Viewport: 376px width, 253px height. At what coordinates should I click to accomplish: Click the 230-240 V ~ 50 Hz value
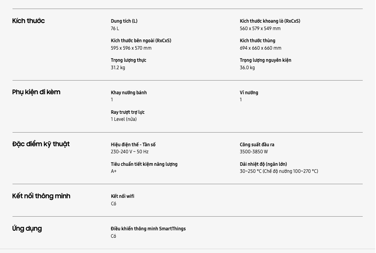point(130,152)
